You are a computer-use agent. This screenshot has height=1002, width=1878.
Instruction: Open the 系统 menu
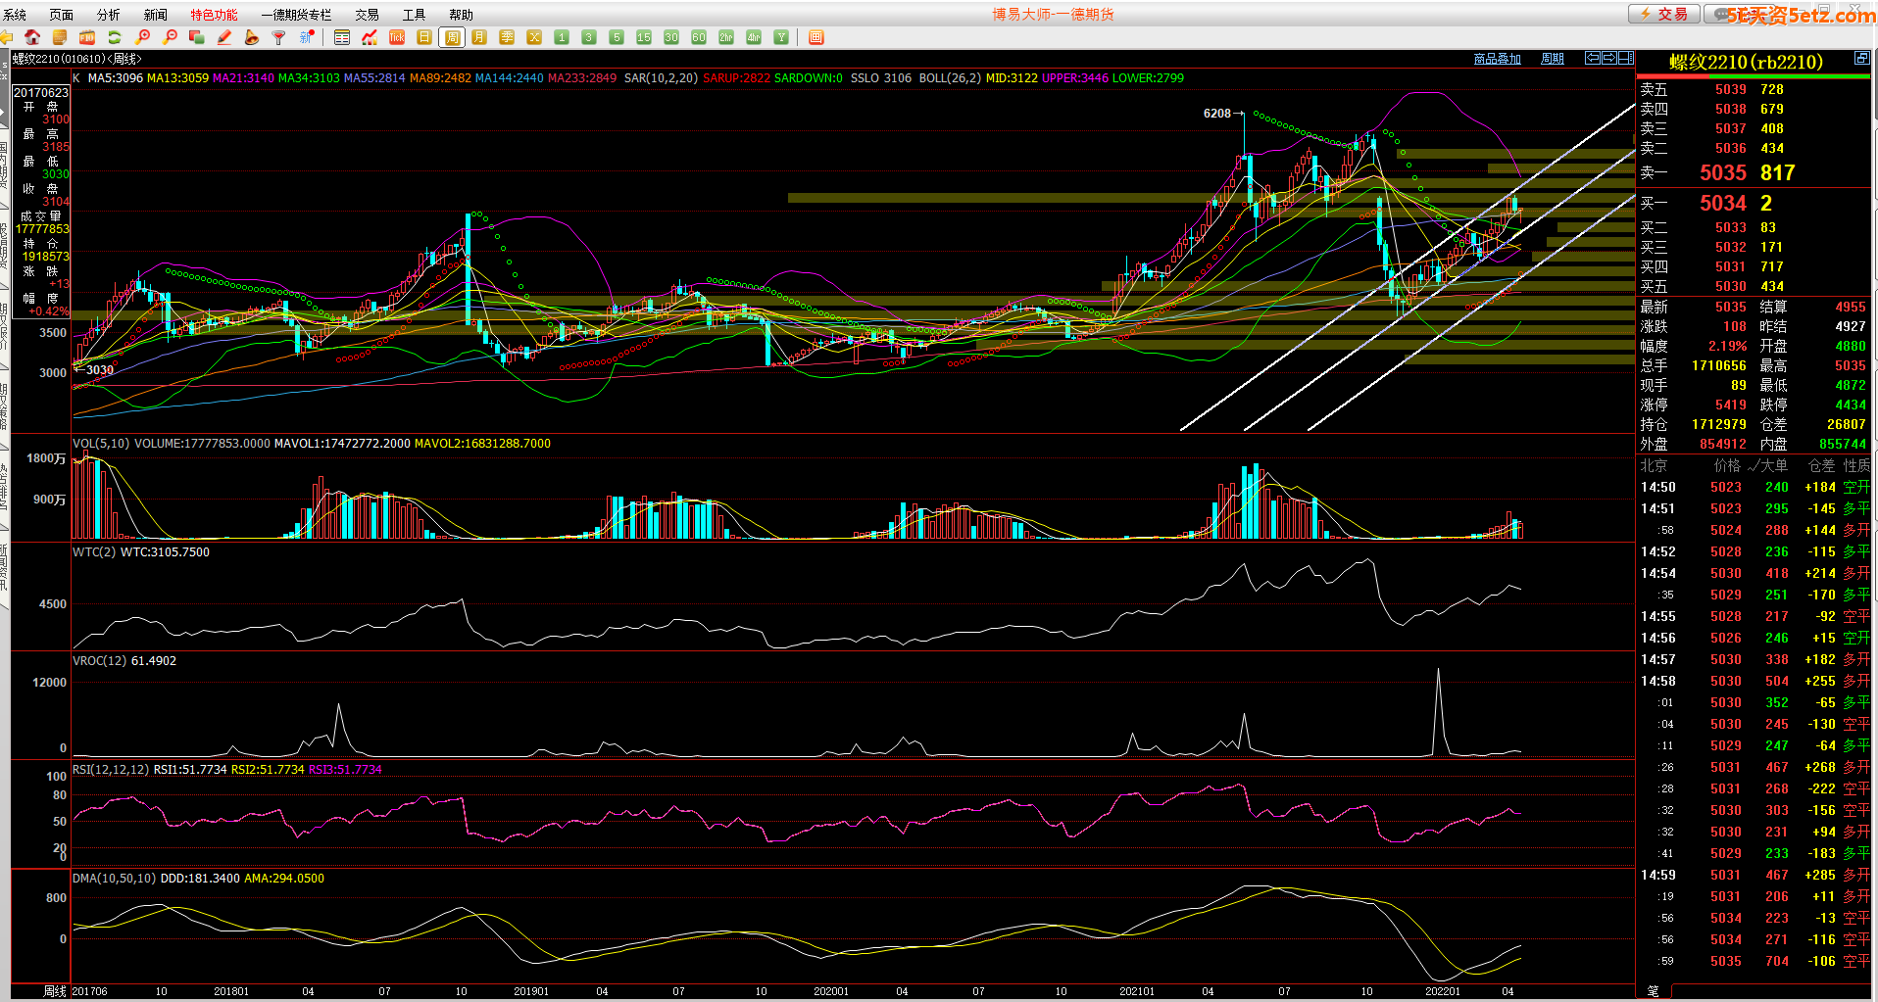tap(15, 15)
